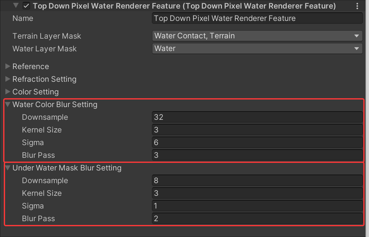
Task: Open the renderer feature kebab menu
Action: [x=358, y=6]
